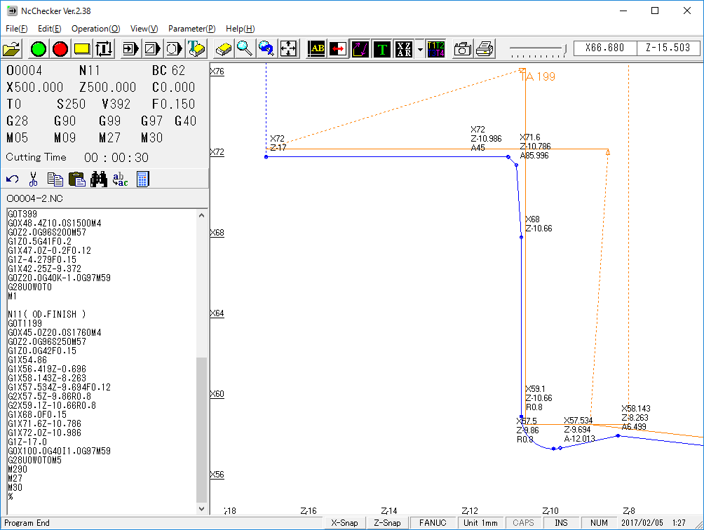Screen dimensions: 704x530
Task: Click the copy pages icon
Action: pos(55,179)
